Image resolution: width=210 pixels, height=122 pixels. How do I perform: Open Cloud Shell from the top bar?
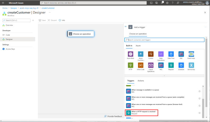[151, 3]
